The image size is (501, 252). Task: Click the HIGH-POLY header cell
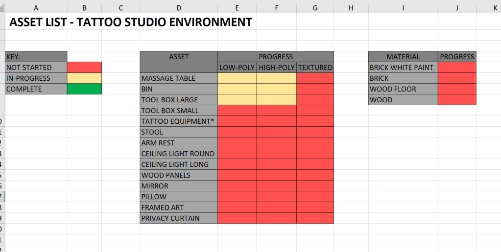pyautogui.click(x=276, y=68)
